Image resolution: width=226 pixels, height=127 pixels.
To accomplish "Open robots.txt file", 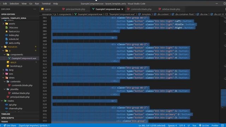I will [14, 39].
